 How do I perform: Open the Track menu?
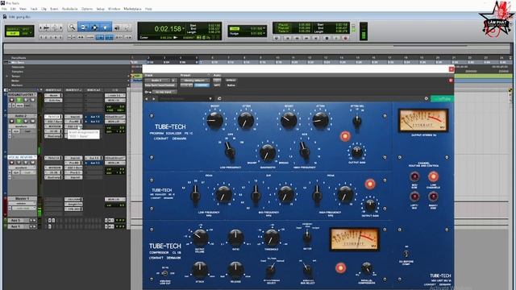(34, 9)
